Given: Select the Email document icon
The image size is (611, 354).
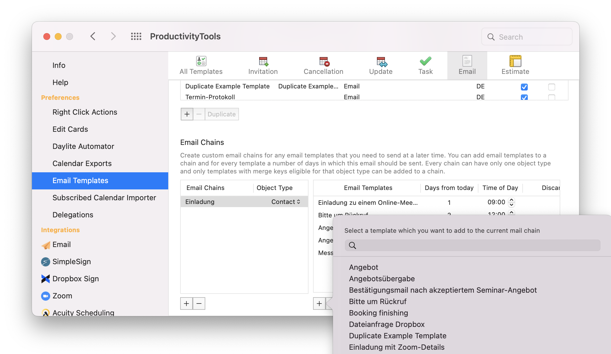Looking at the screenshot, I should pos(467,61).
